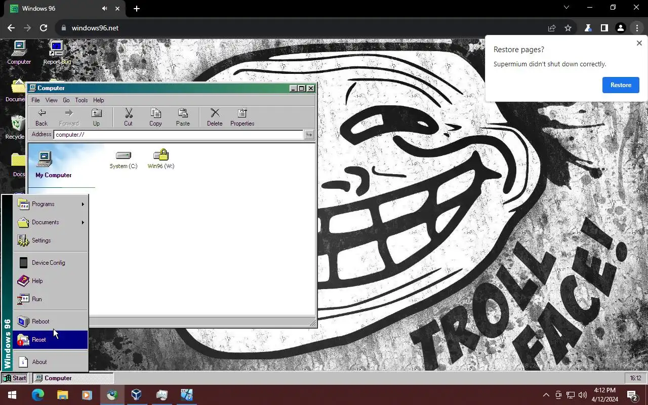The image size is (648, 405).
Task: Open Help in the Start menu
Action: [50, 281]
